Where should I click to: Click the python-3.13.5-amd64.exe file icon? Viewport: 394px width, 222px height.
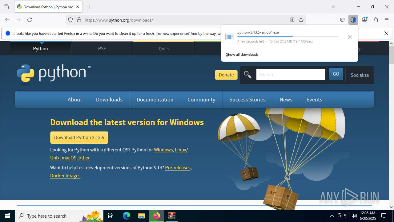230,37
